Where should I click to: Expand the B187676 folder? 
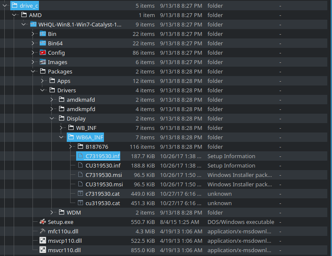pos(71,147)
